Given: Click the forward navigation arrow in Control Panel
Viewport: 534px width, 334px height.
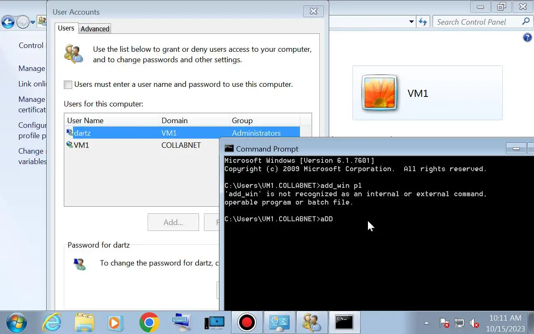Looking at the screenshot, I should point(23,22).
